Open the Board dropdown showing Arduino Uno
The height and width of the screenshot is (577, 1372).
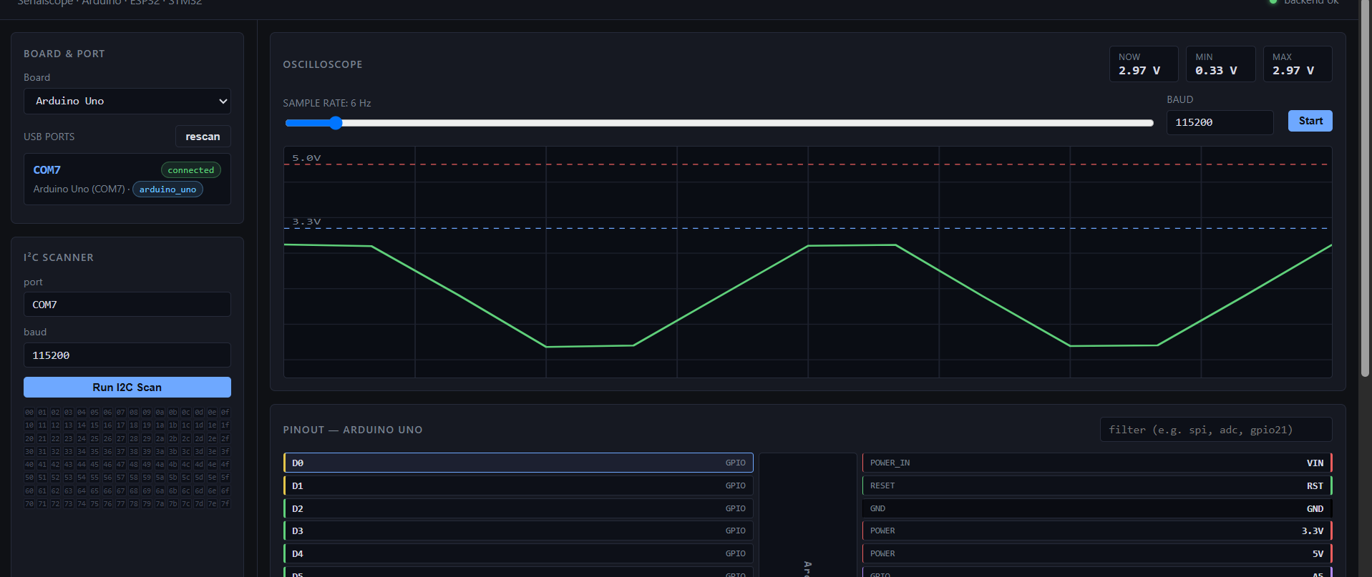coord(127,101)
